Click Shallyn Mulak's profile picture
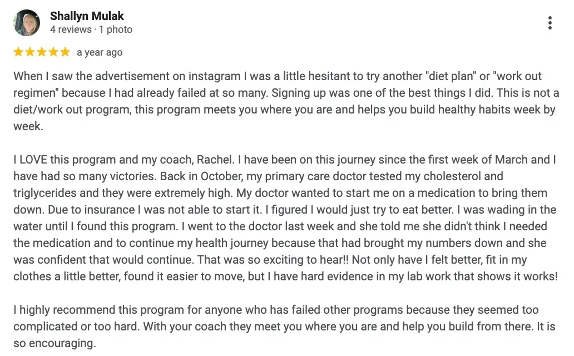 tap(27, 23)
